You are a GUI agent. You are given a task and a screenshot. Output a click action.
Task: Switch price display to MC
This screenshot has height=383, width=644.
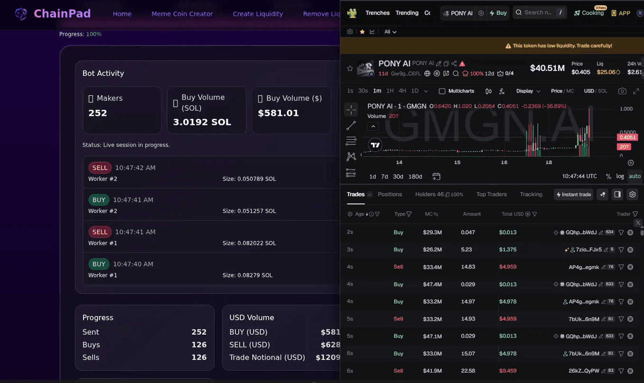570,91
